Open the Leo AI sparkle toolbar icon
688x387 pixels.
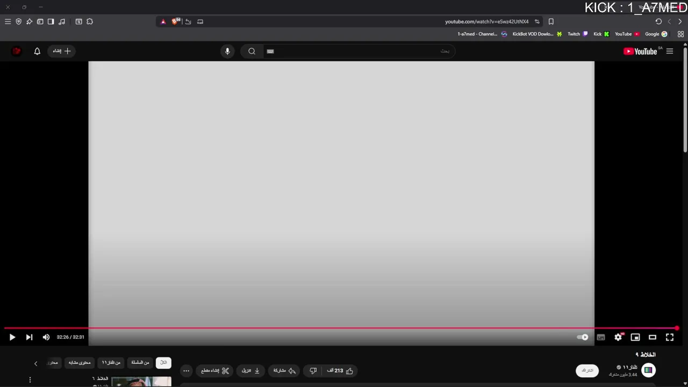coord(29,21)
